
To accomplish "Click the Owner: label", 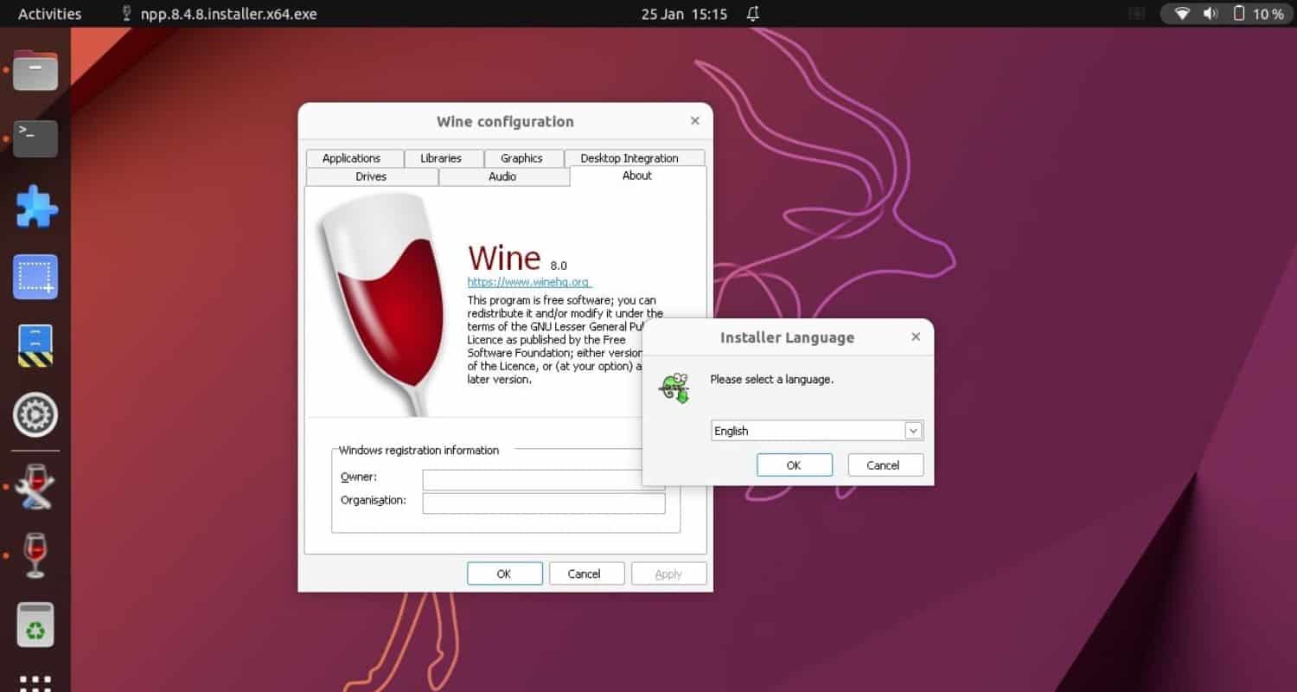I will [359, 477].
